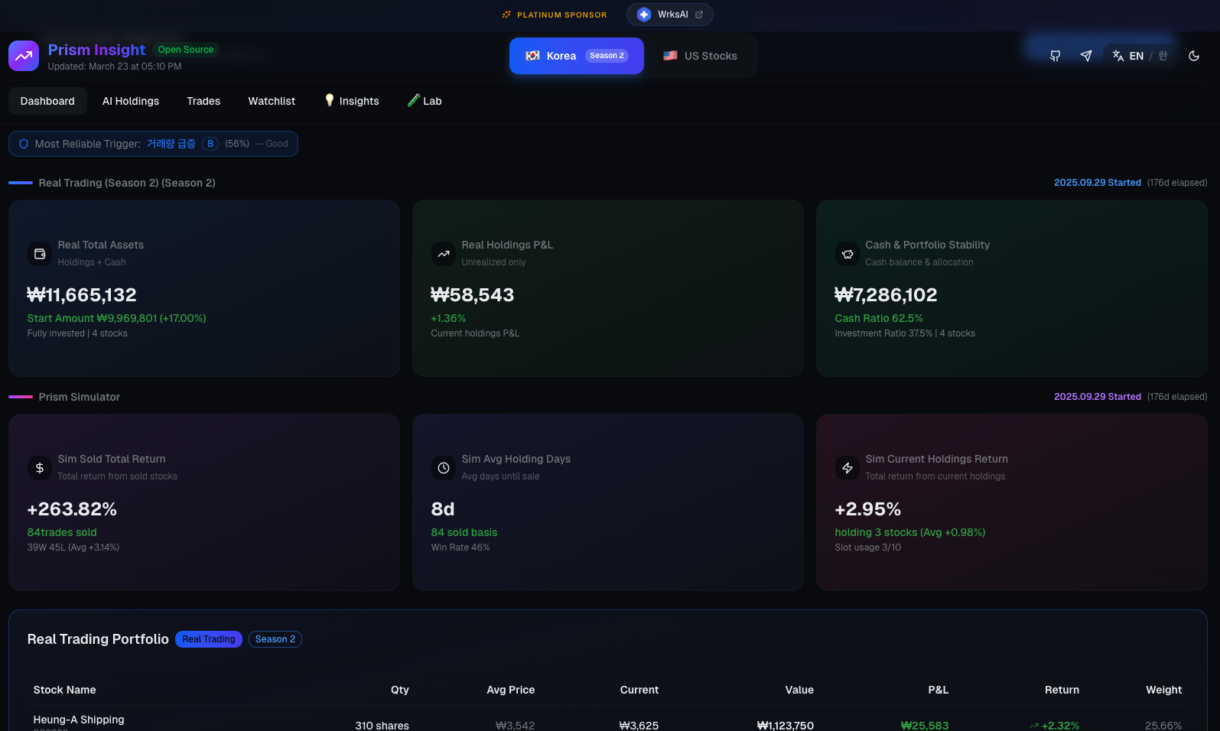Click the Most Reliable Trigger badge
Screen dimensions: 1220x731
pyautogui.click(x=153, y=144)
